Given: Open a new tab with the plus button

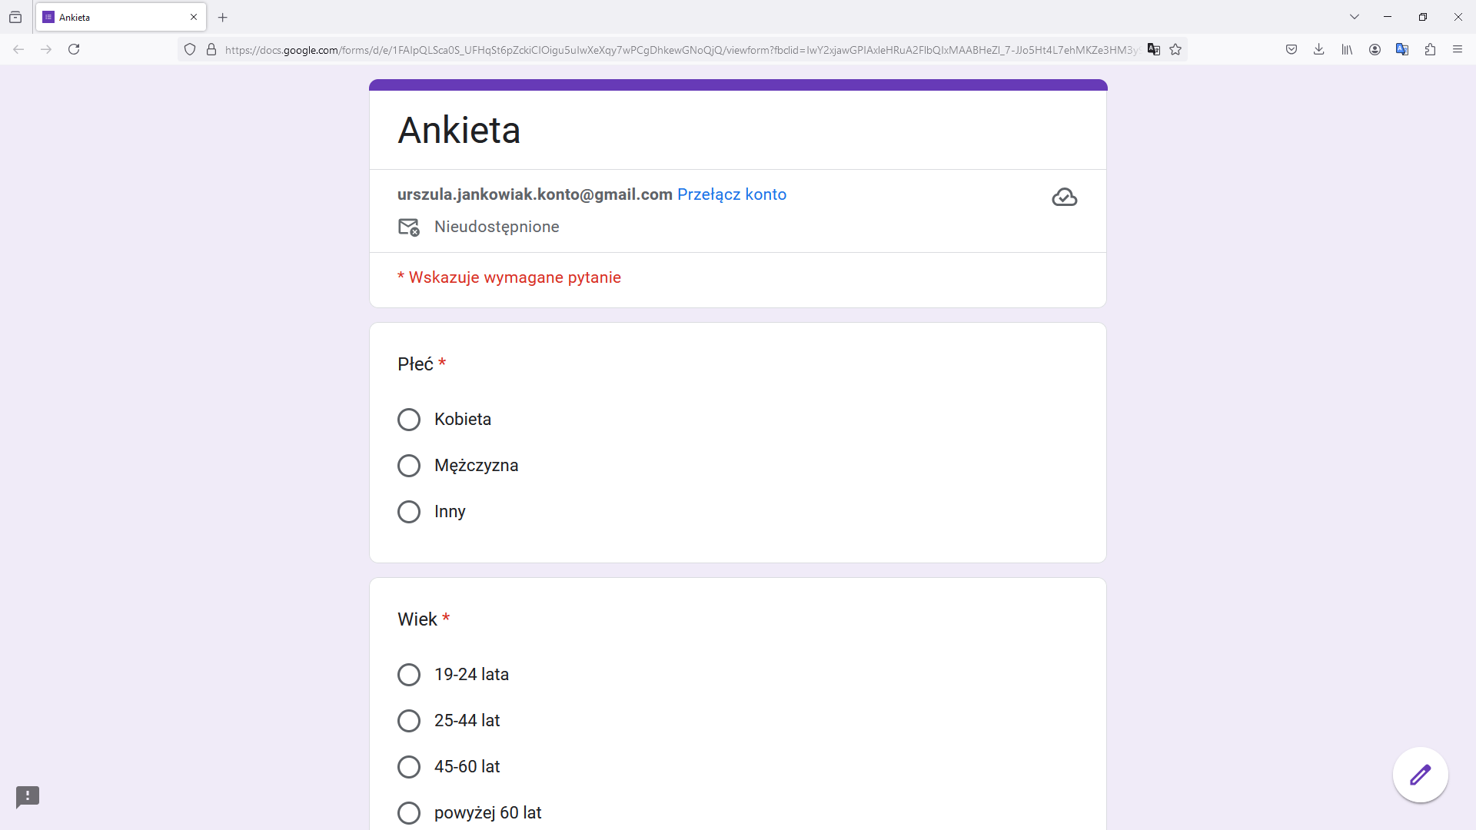Looking at the screenshot, I should point(223,17).
